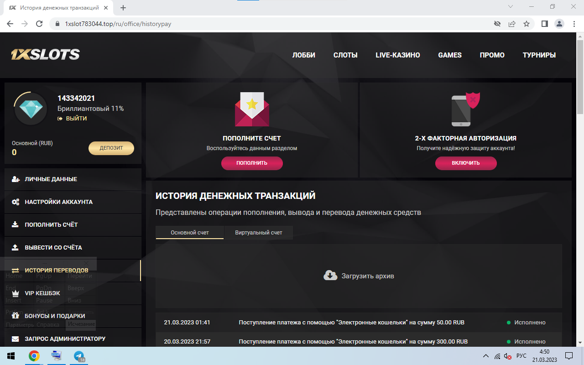Go to LIVE-КАЗИНО
The image size is (584, 365).
pyautogui.click(x=398, y=55)
